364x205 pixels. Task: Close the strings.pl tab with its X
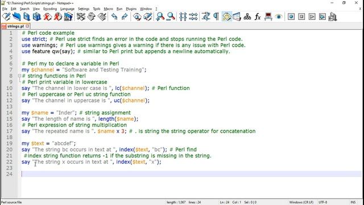[x=27, y=26]
